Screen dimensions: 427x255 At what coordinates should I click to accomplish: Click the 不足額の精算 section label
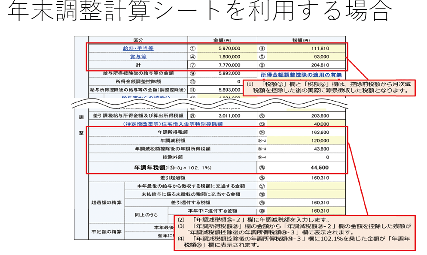[x=107, y=232]
